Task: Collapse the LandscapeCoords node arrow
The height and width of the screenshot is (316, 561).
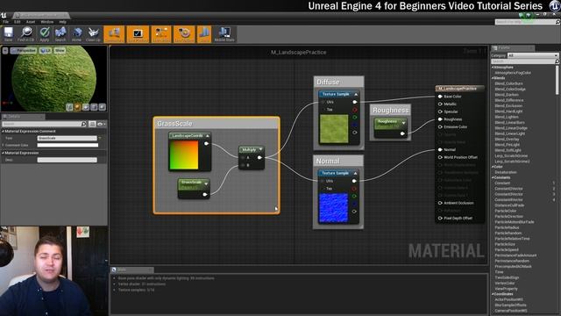Action: click(x=207, y=136)
